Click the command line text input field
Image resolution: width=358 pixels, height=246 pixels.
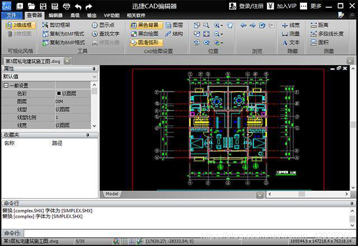[190, 233]
